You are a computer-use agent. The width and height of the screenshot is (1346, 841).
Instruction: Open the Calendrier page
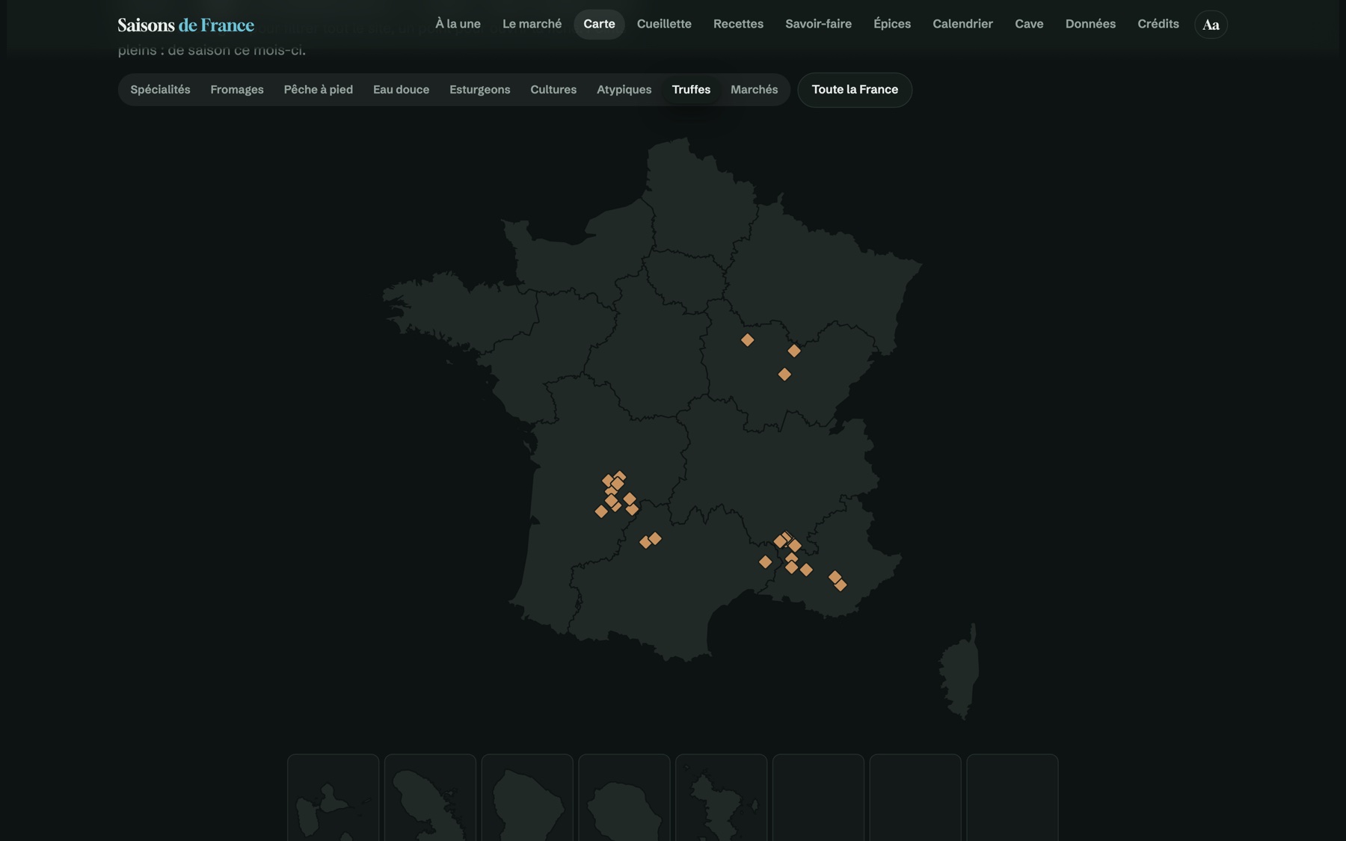click(x=962, y=24)
